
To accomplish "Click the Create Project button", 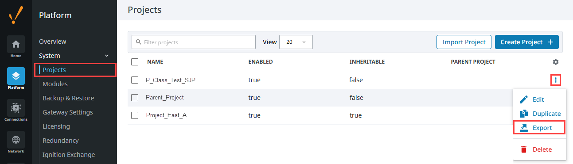I will tap(527, 42).
